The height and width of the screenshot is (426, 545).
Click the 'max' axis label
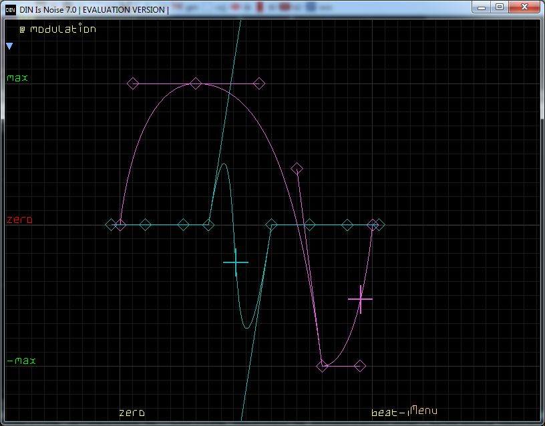click(17, 78)
